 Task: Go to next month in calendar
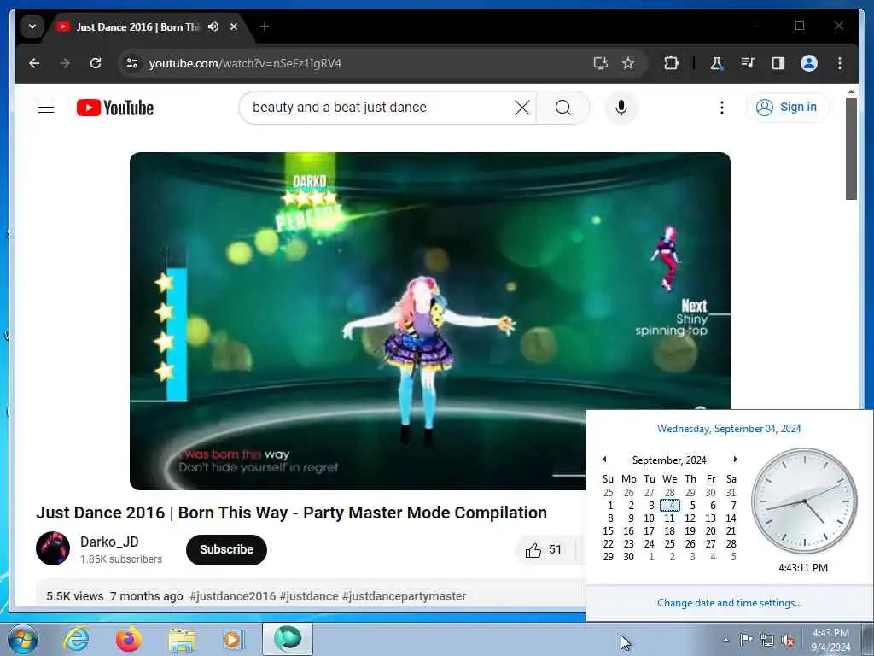coord(735,459)
